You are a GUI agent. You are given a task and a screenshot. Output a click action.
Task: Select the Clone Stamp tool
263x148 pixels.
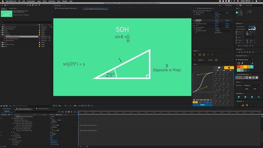[30, 5]
